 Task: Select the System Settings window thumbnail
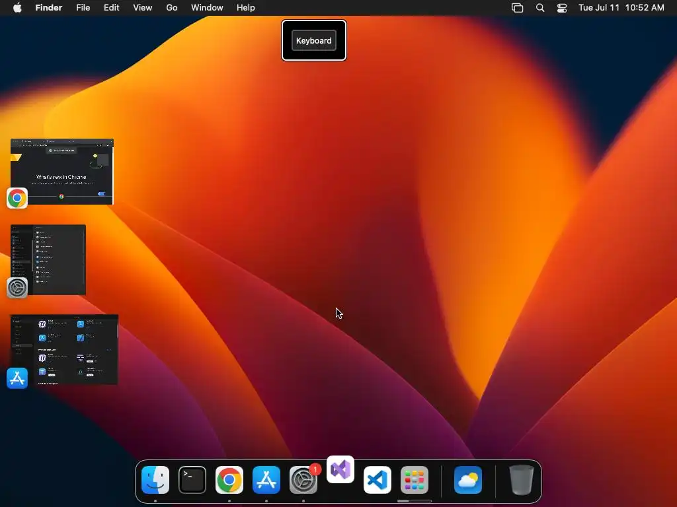coord(48,259)
